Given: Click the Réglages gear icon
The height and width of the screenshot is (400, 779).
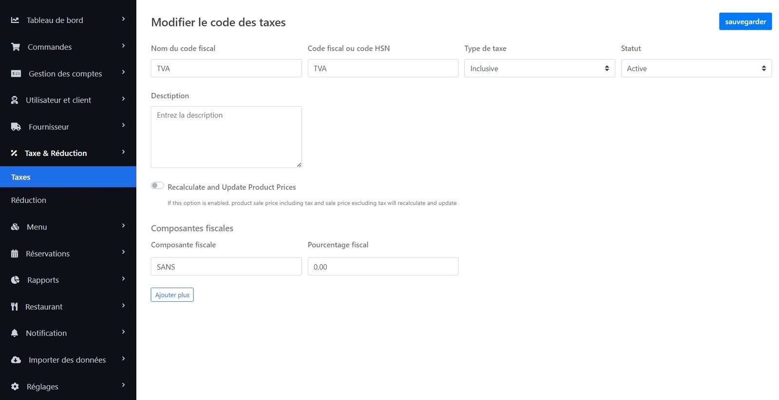Looking at the screenshot, I should [x=15, y=386].
